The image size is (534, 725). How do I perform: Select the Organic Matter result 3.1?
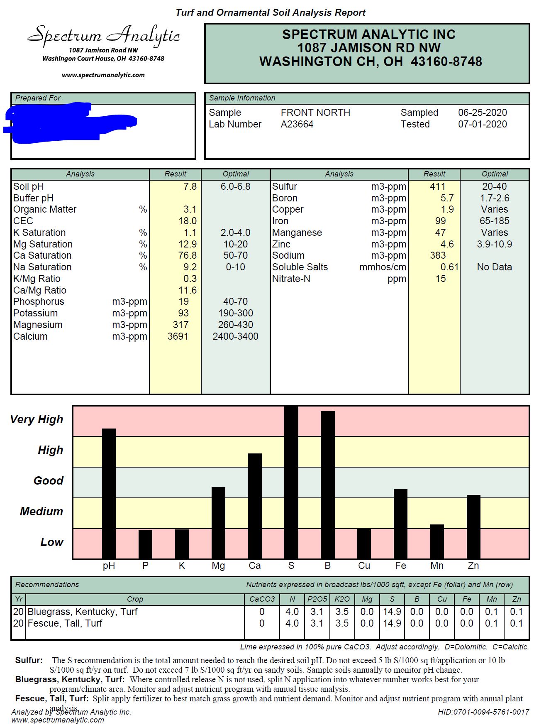[190, 209]
